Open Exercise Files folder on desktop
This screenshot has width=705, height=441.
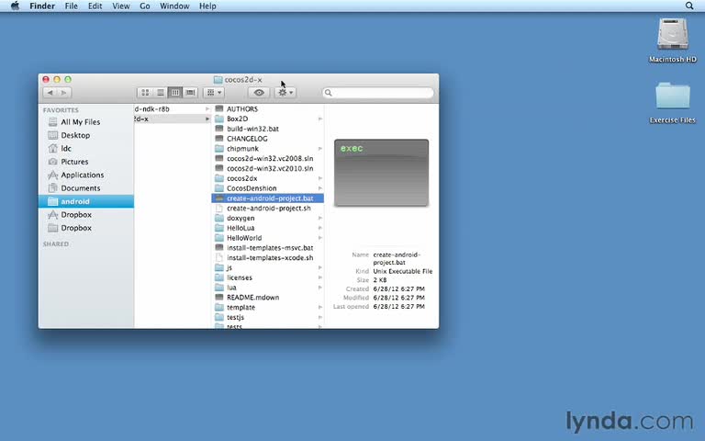[673, 103]
